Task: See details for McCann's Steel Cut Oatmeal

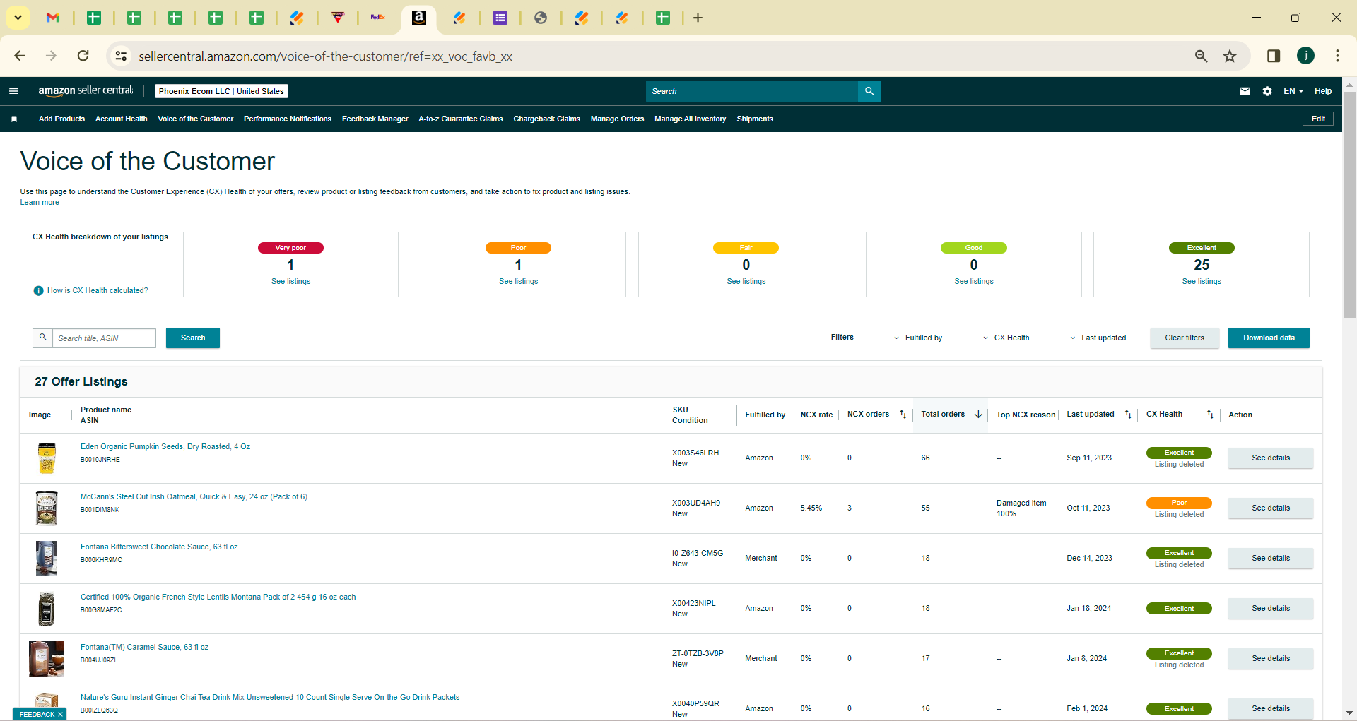Action: pos(1271,508)
